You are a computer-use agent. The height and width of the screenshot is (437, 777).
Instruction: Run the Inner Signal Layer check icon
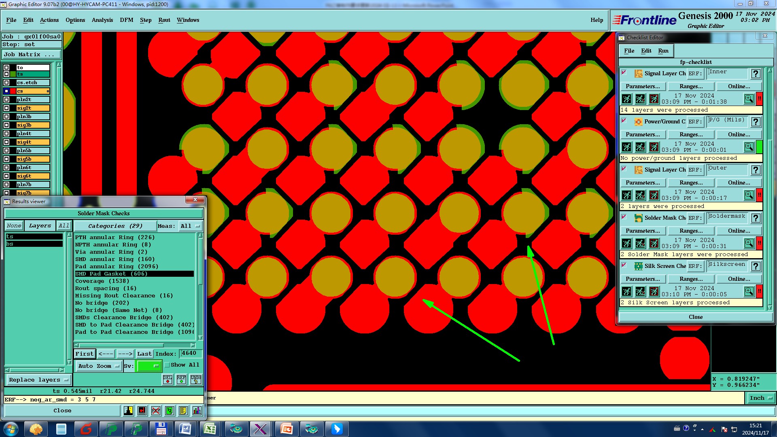tap(626, 99)
